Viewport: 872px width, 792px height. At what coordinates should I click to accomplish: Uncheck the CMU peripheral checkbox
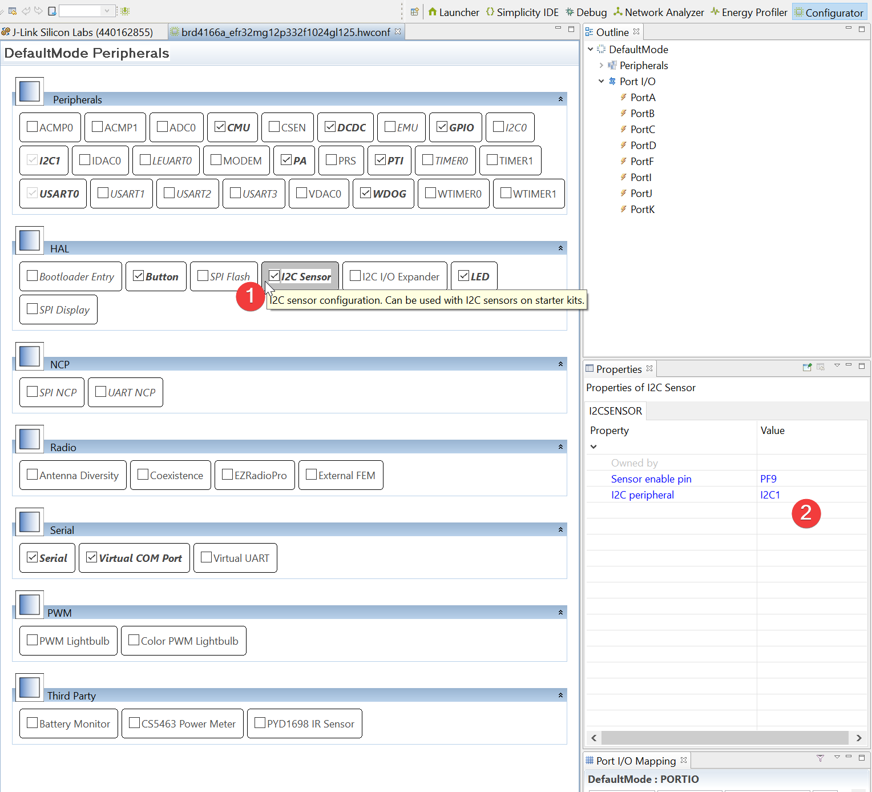tap(220, 127)
